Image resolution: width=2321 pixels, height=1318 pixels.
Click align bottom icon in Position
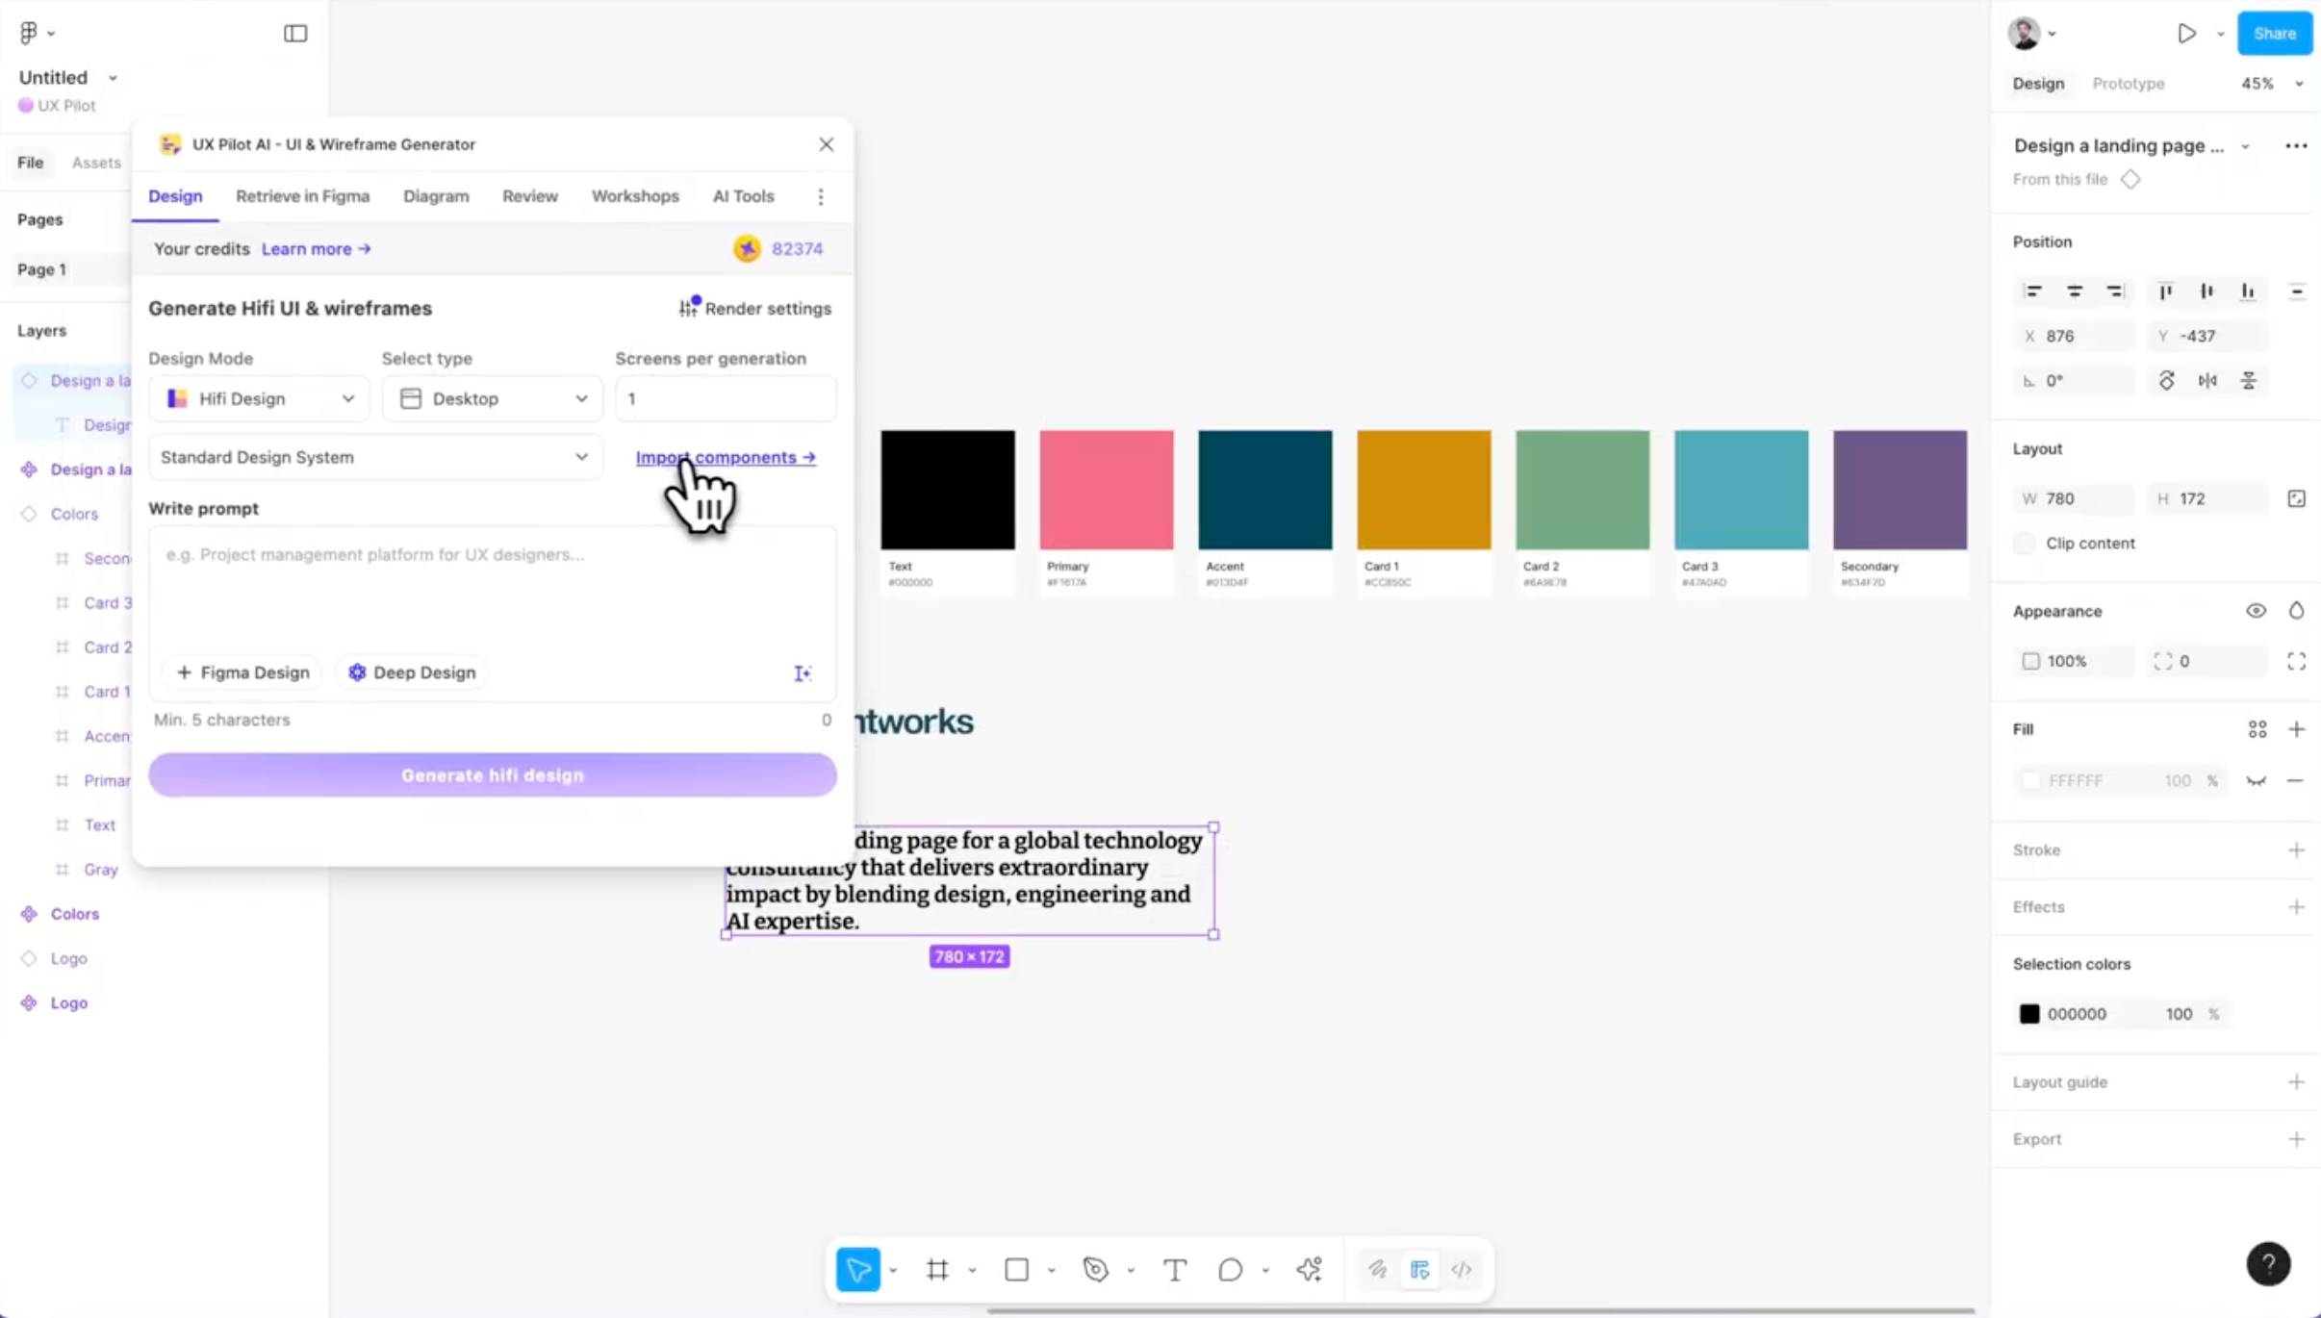click(x=2248, y=291)
